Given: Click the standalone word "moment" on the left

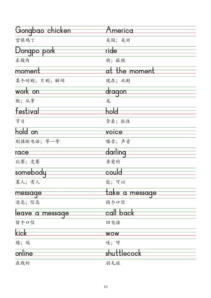Looking at the screenshot, I should click(x=27, y=71).
